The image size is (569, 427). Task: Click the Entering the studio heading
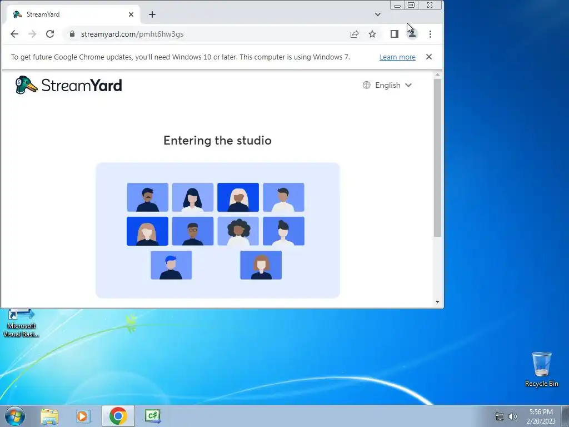(217, 141)
